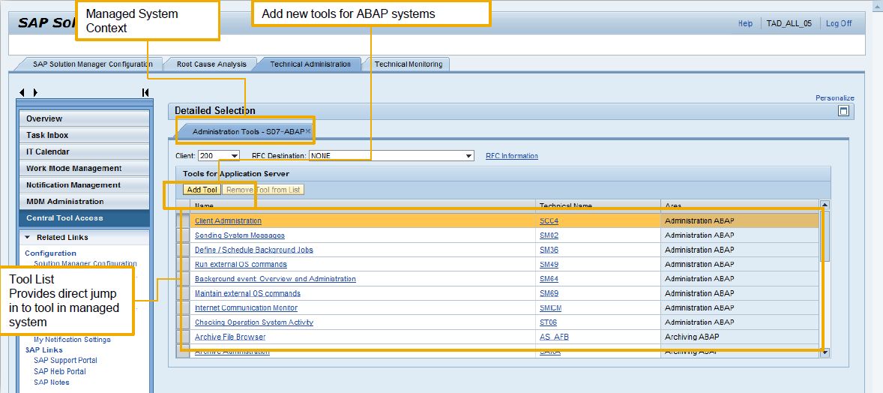
Task: Select row selector for Run external OS commands
Action: click(183, 265)
